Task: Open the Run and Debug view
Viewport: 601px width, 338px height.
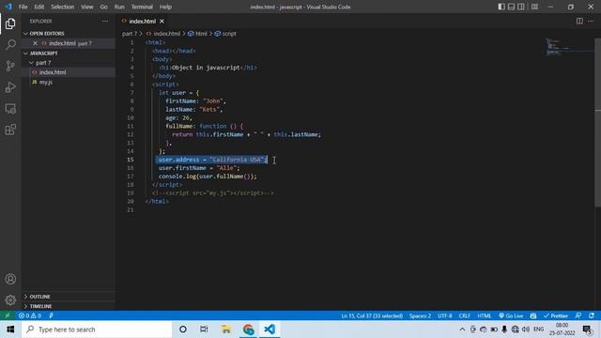Action: pyautogui.click(x=10, y=87)
